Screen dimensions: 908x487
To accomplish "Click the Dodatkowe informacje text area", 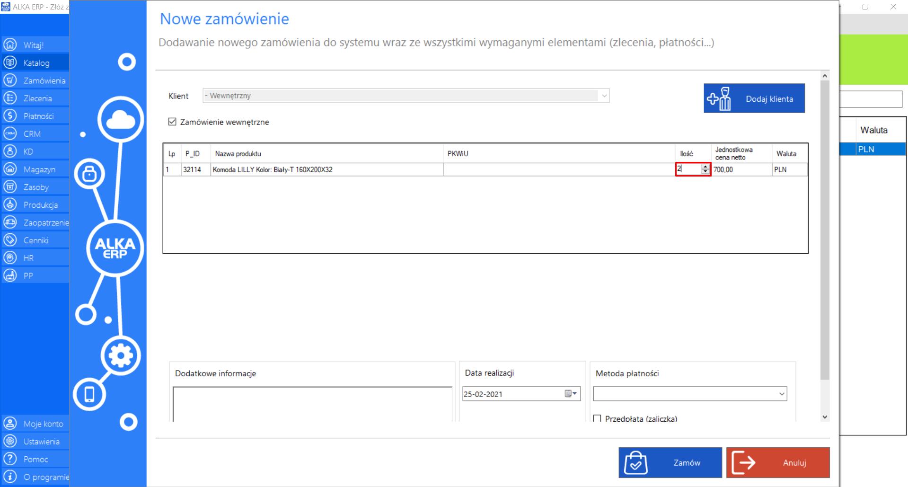I will pyautogui.click(x=312, y=404).
